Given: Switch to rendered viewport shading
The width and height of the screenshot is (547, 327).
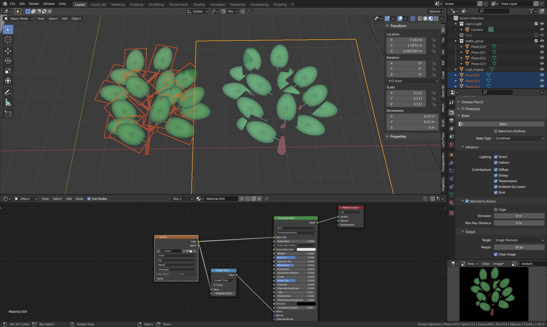Looking at the screenshot, I should click(x=436, y=19).
